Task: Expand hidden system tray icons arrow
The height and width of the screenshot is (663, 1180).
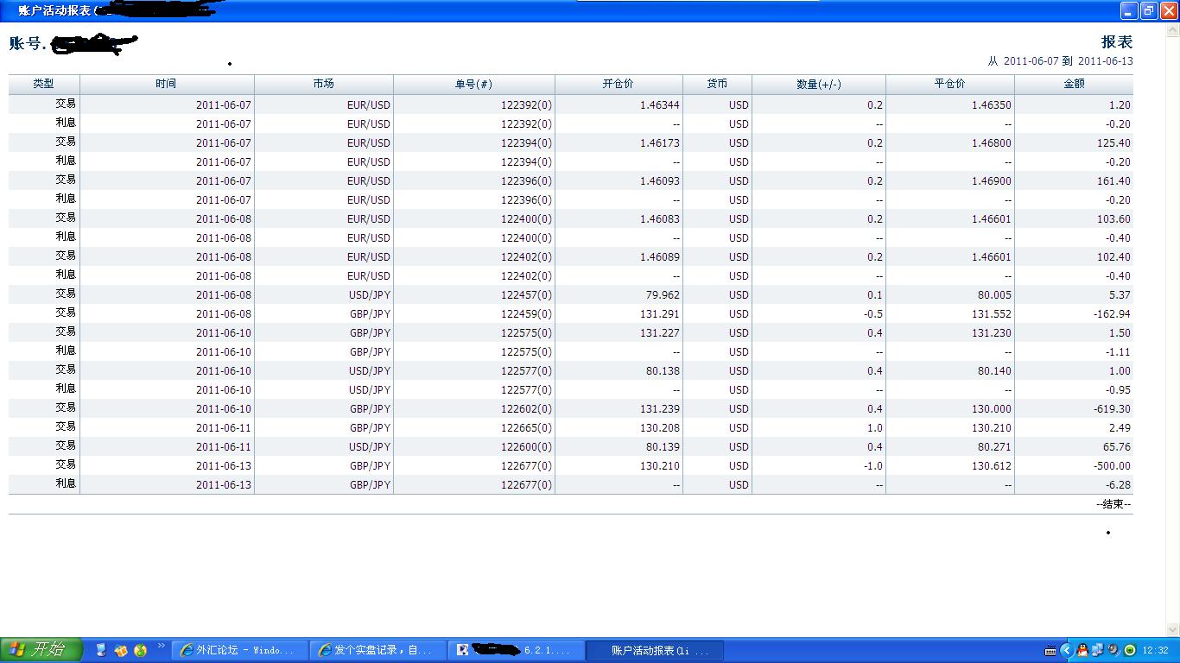Action: (x=1067, y=650)
